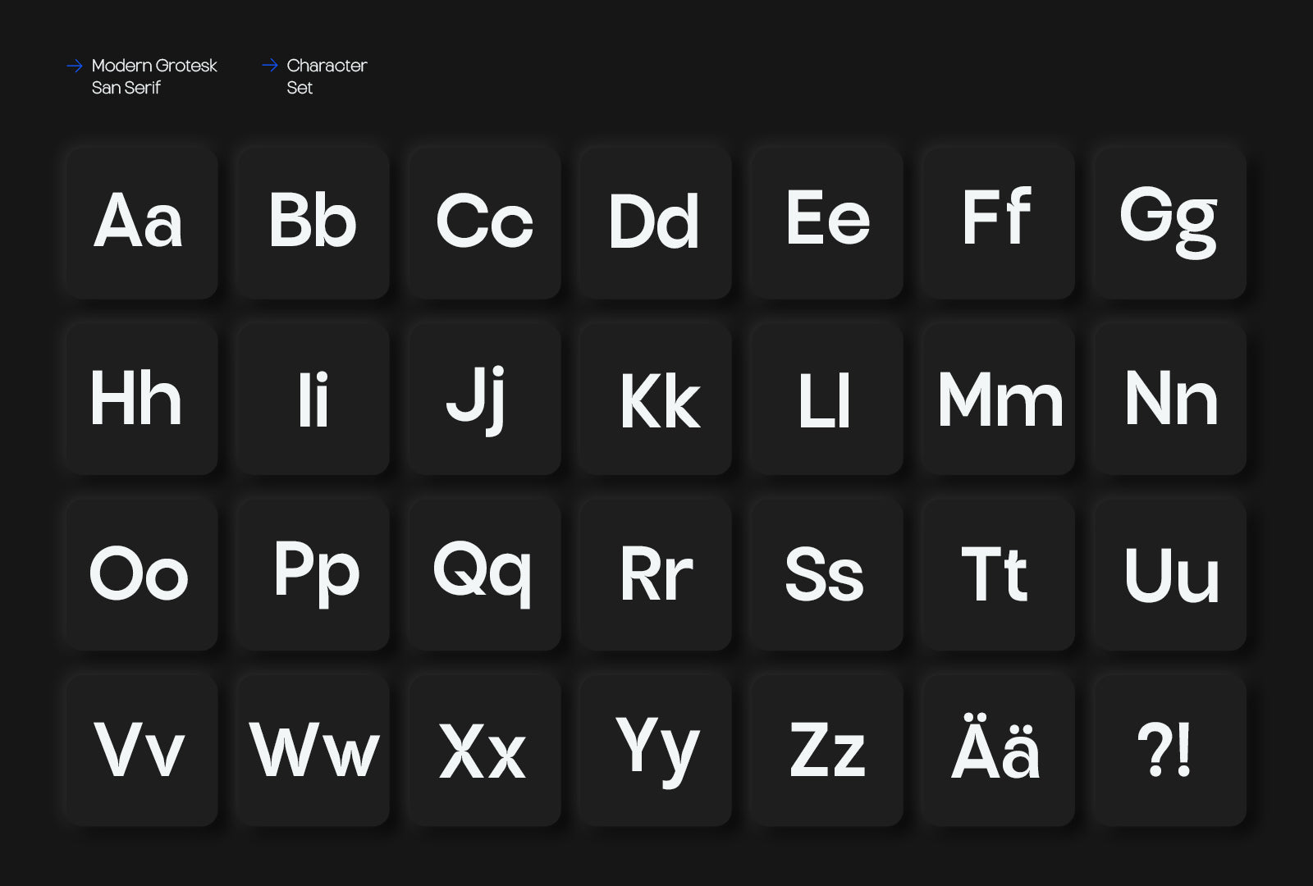Click the Dd letter tile
The width and height of the screenshot is (1313, 886).
(x=655, y=223)
